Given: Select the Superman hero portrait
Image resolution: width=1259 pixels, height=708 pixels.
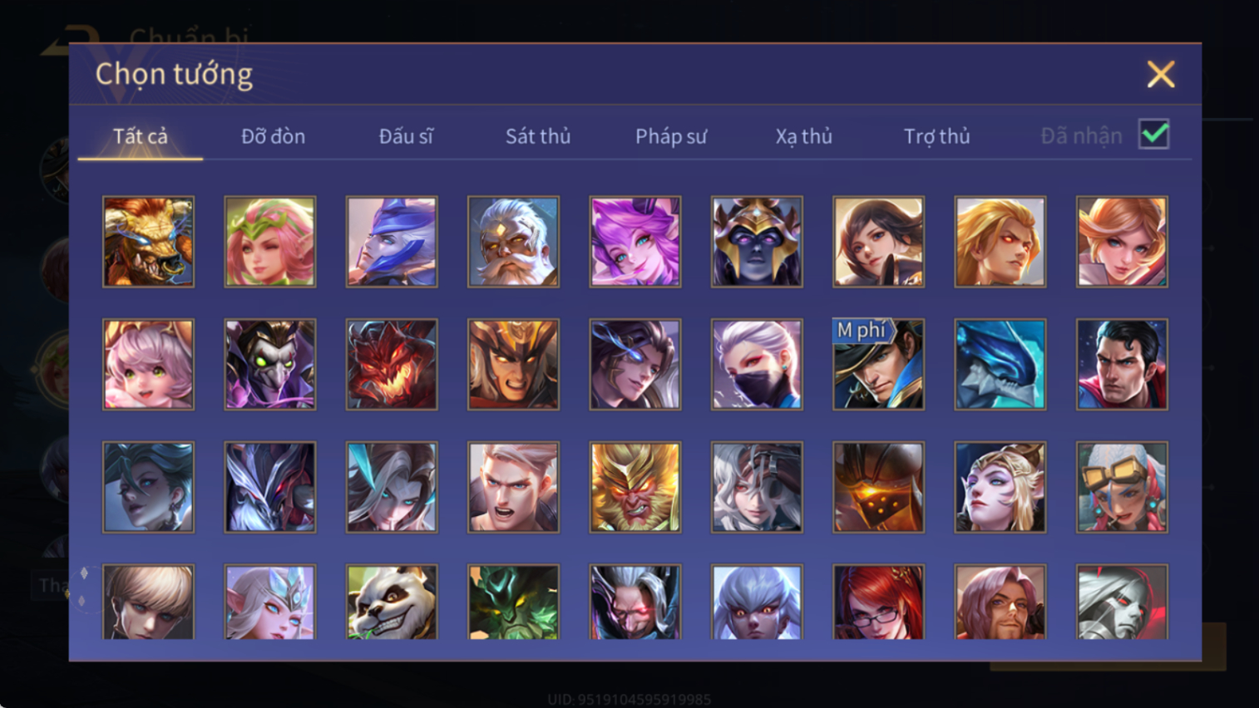Looking at the screenshot, I should point(1122,365).
